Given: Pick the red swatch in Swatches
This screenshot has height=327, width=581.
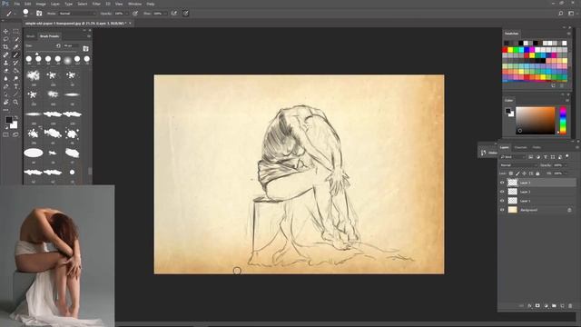Looking at the screenshot, I should point(505,49).
